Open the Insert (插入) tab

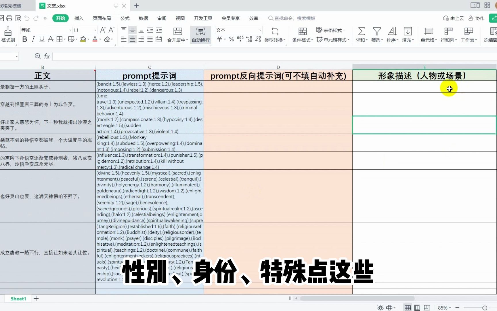tap(79, 18)
